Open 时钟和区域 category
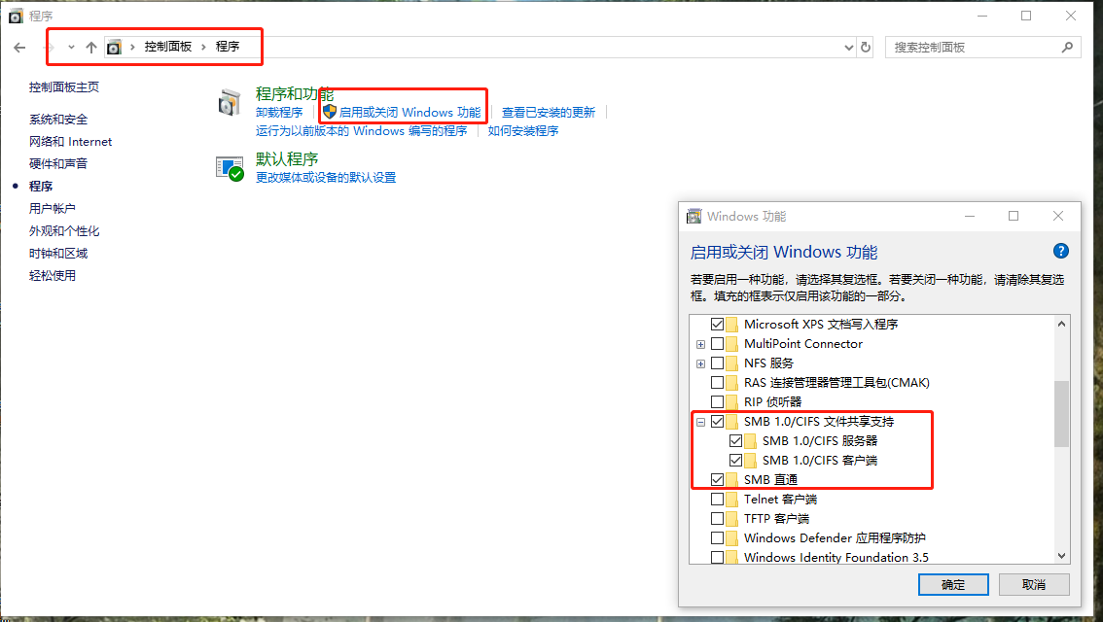Image resolution: width=1103 pixels, height=622 pixels. pos(58,253)
